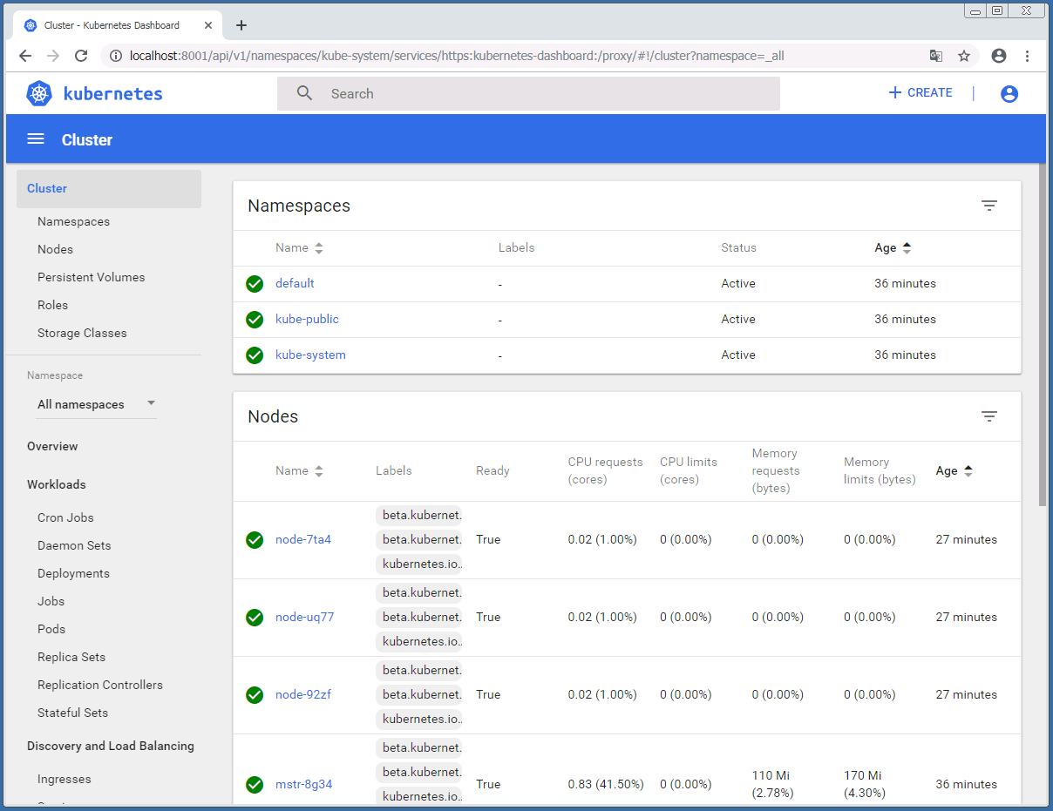Click the green status check for kube-public
1053x811 pixels.
click(x=255, y=320)
